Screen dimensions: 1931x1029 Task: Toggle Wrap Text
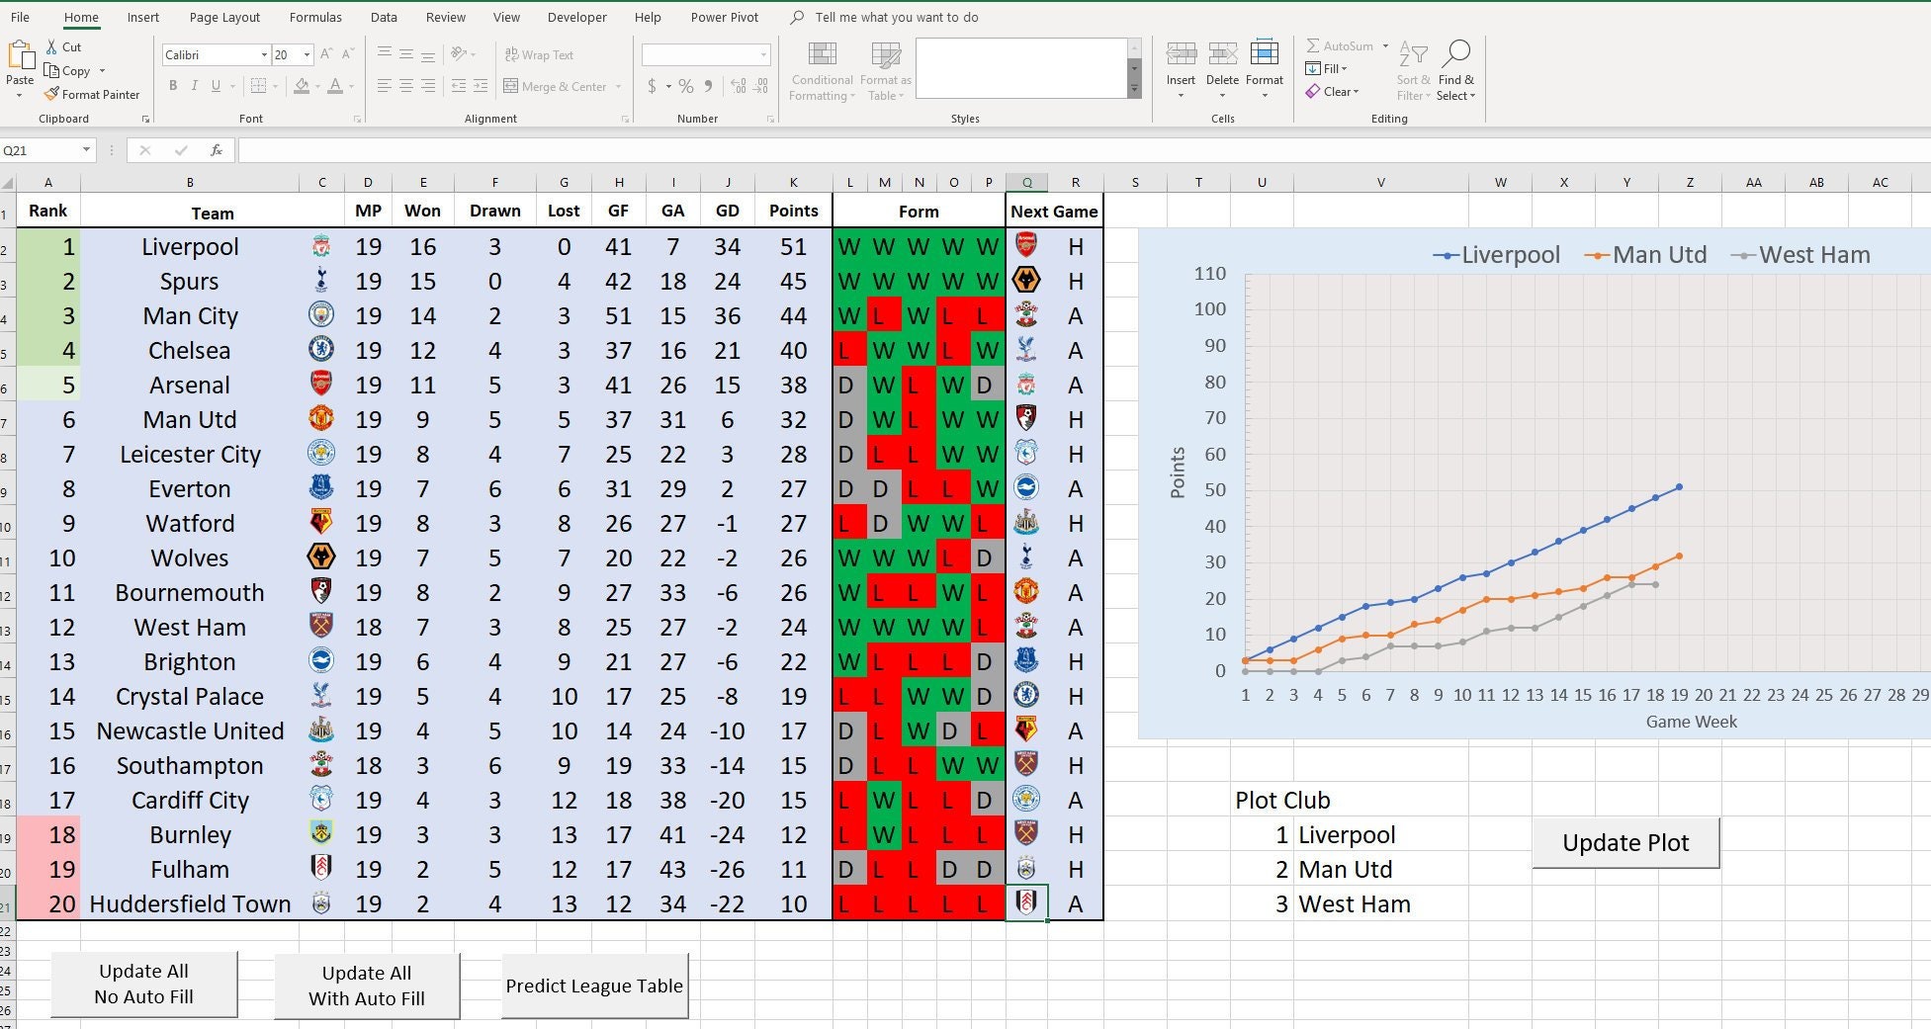coord(539,54)
